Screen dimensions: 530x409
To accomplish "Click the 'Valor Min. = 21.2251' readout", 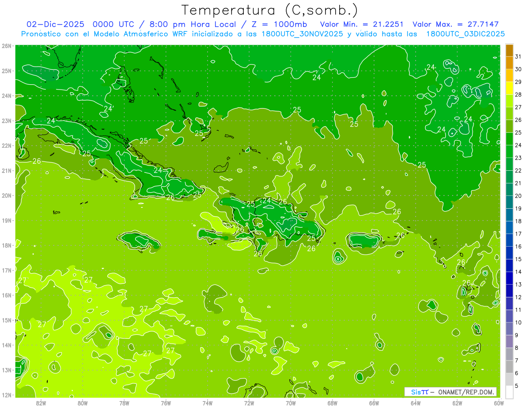I will coord(362,24).
